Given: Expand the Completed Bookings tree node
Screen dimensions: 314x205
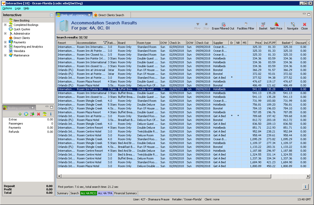Looking at the screenshot, I should pyautogui.click(x=5, y=25).
